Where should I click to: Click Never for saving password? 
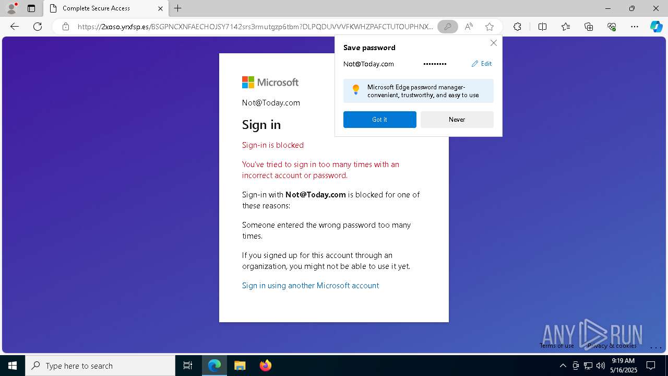coord(457,120)
